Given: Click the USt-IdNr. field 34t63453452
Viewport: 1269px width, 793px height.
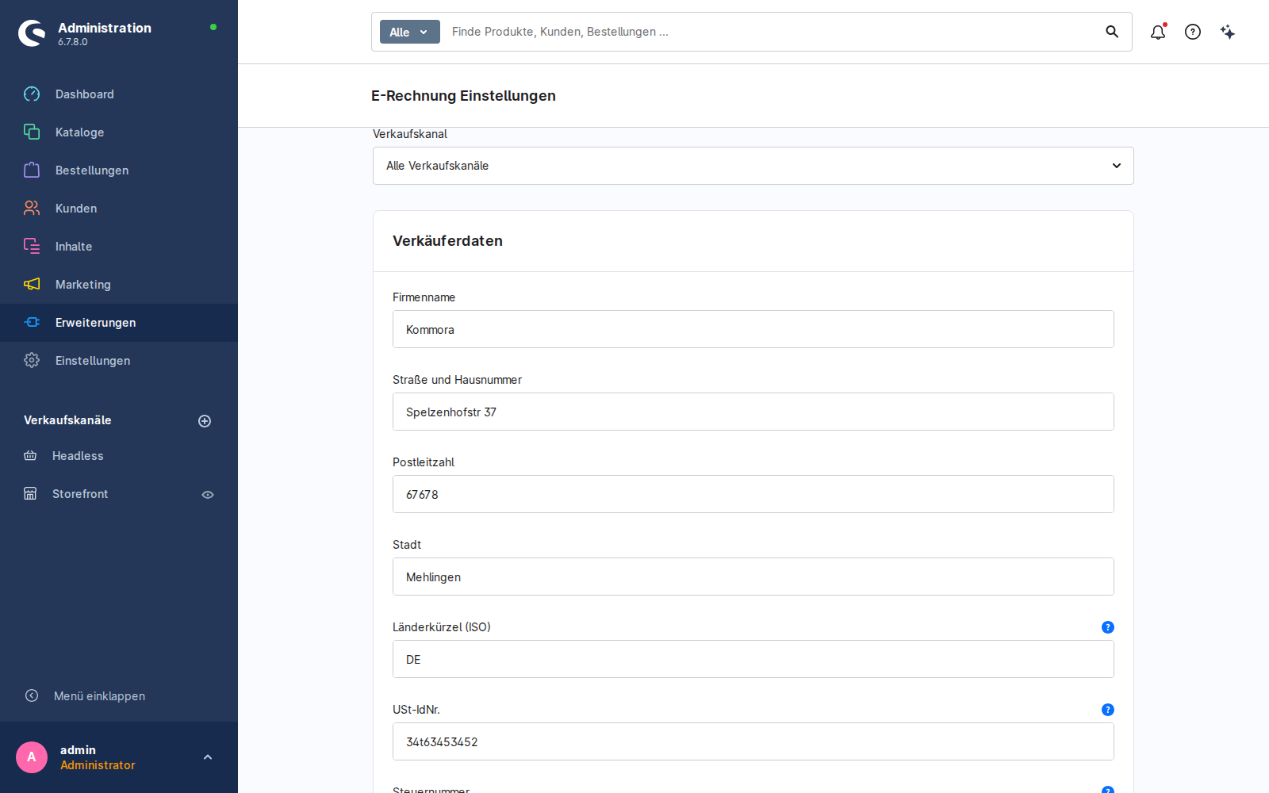Looking at the screenshot, I should pyautogui.click(x=753, y=741).
